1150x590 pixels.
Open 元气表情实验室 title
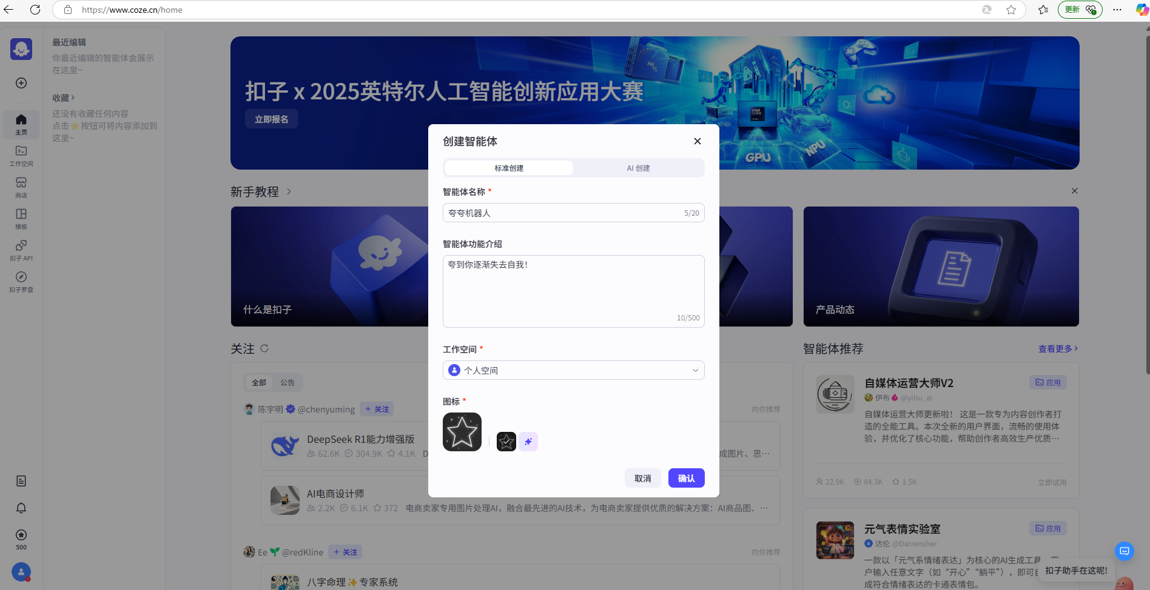click(x=902, y=529)
